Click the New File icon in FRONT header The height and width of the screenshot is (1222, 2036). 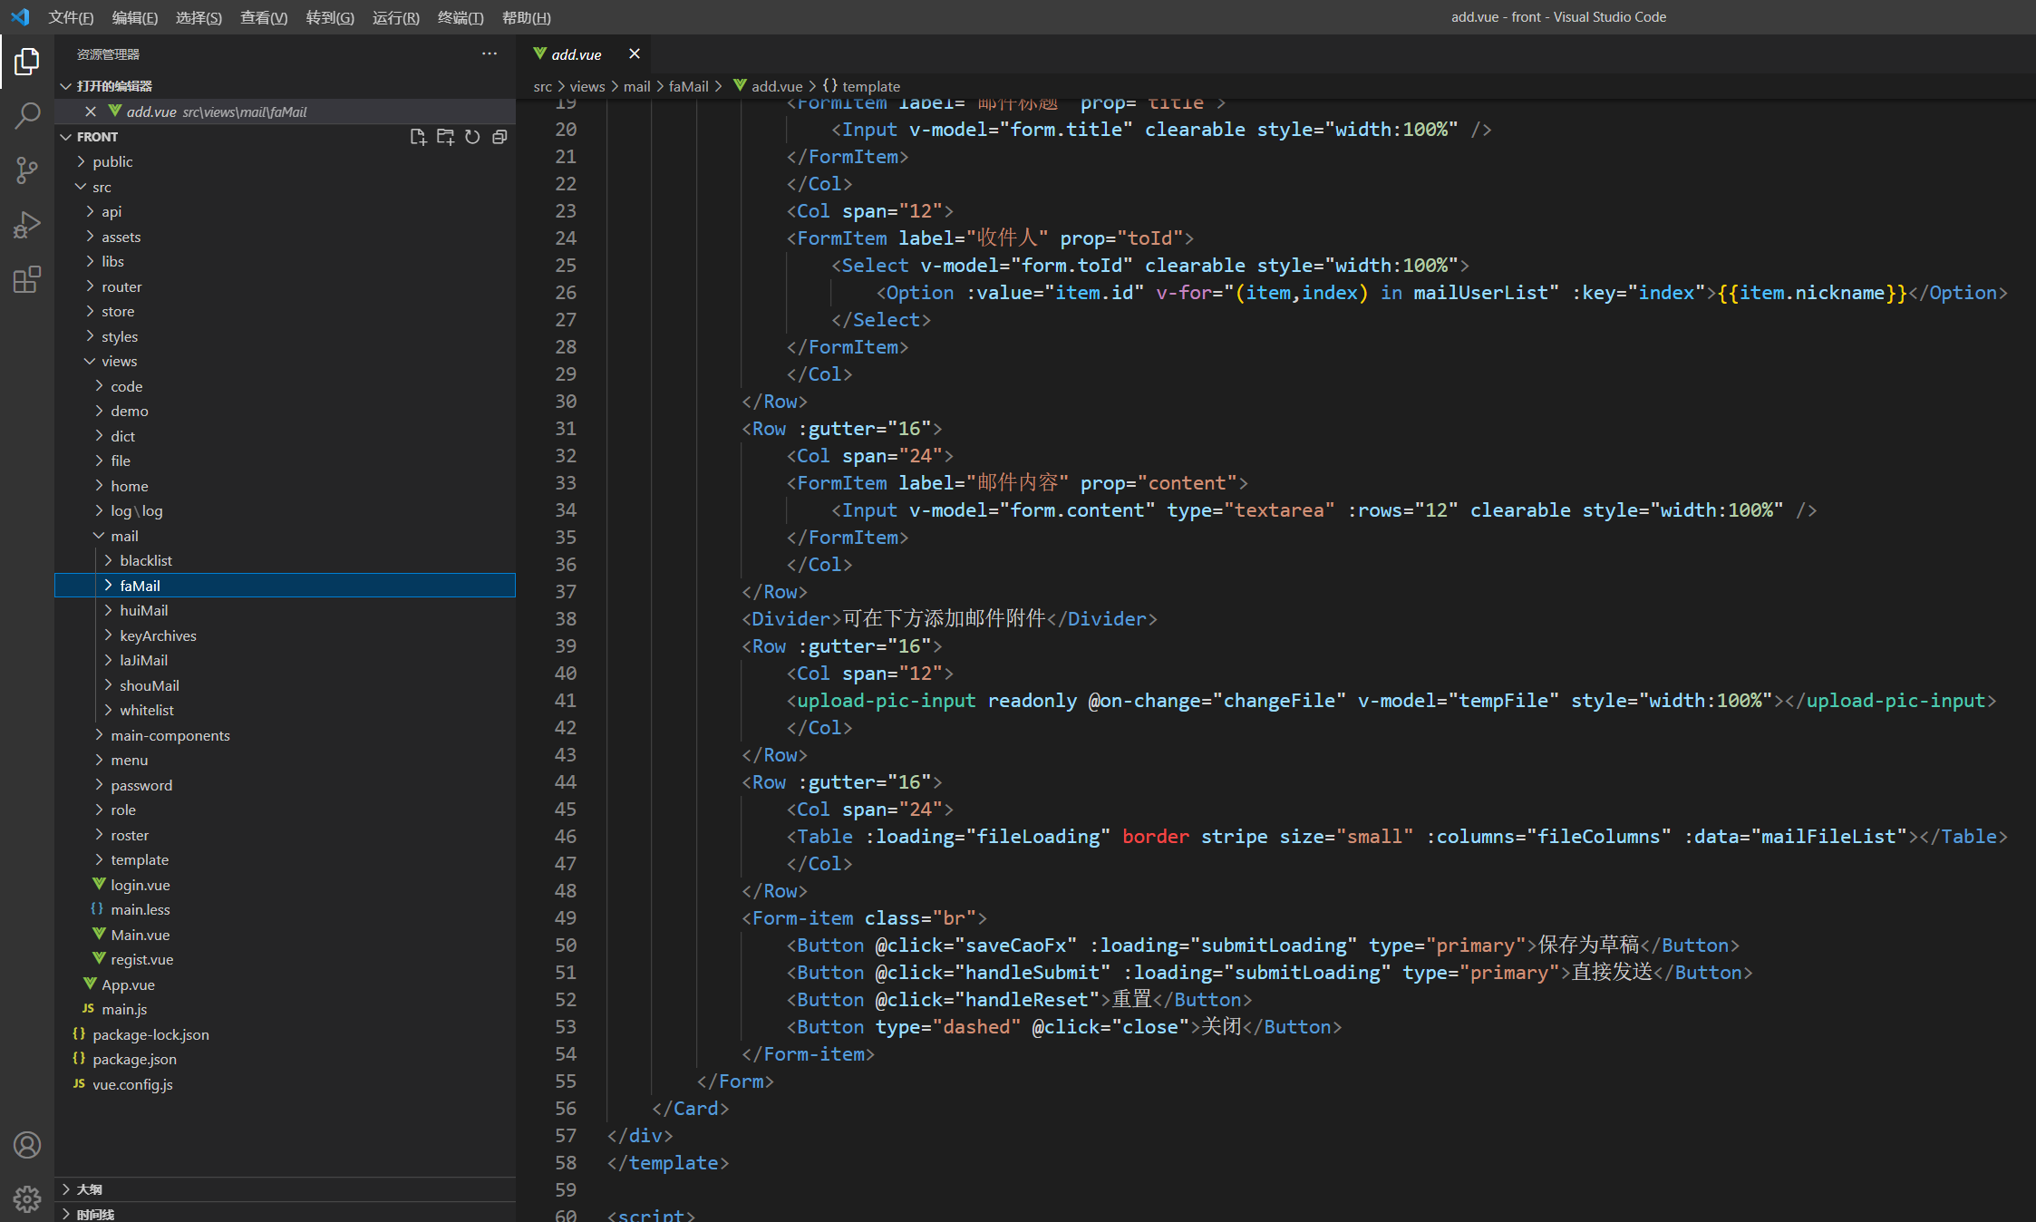click(418, 137)
